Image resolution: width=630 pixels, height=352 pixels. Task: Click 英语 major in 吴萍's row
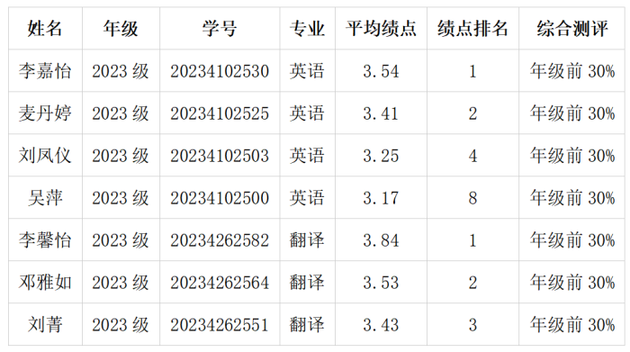[308, 198]
